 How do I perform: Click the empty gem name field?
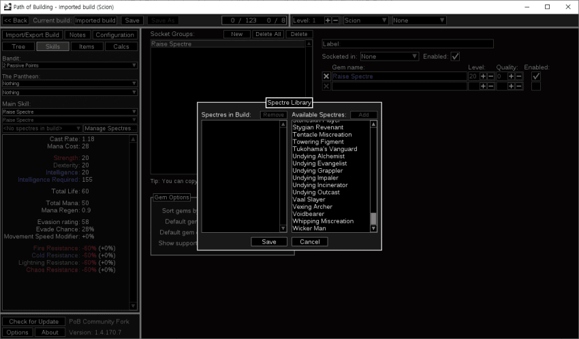click(x=399, y=86)
